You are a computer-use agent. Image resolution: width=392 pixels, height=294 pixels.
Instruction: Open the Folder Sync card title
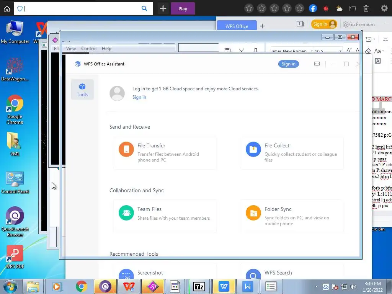pyautogui.click(x=278, y=209)
